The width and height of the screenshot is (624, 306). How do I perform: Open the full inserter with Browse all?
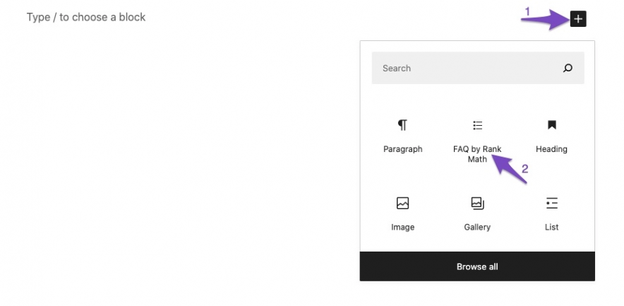pyautogui.click(x=477, y=266)
